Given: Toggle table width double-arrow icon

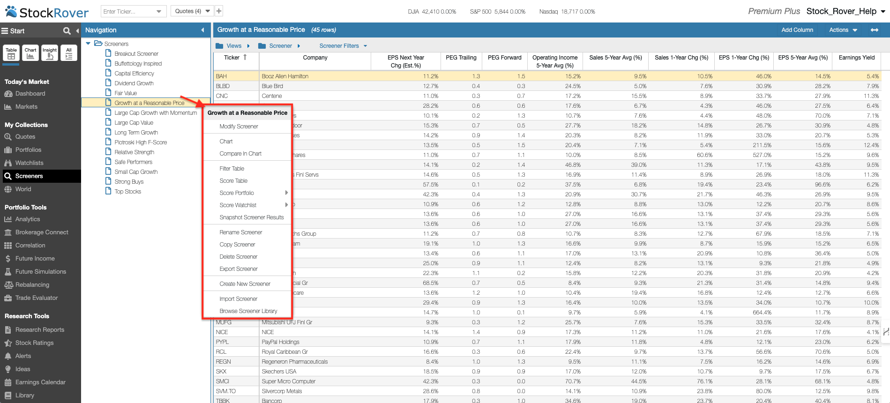Looking at the screenshot, I should coord(875,30).
